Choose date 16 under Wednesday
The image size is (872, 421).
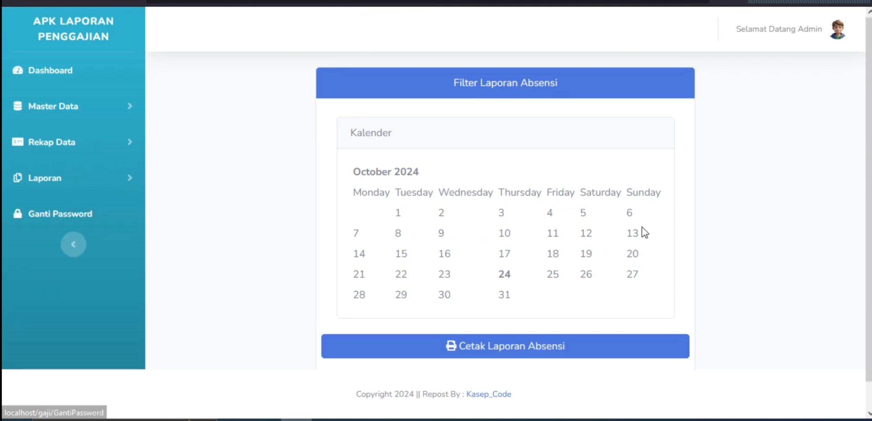click(444, 254)
